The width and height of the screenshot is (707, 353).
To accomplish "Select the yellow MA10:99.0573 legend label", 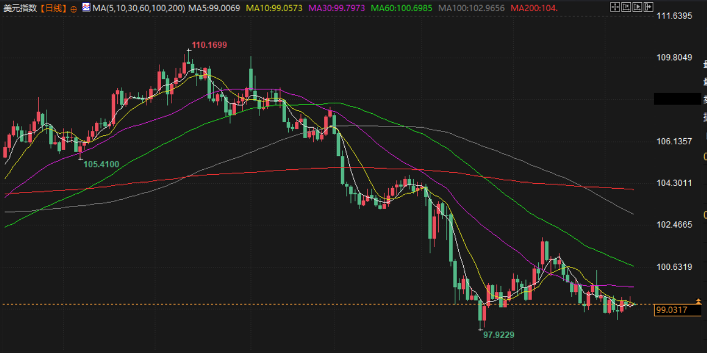I will point(274,8).
